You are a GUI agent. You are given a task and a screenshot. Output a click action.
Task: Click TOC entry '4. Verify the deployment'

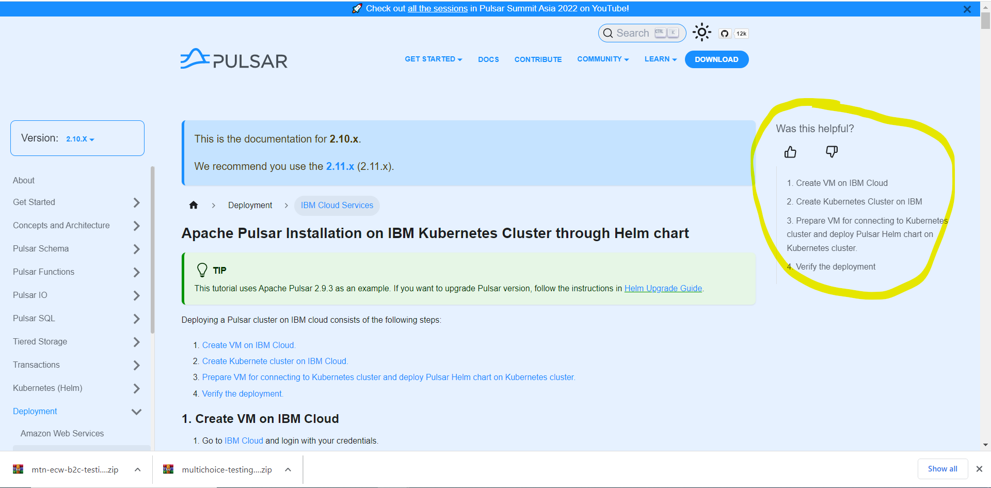click(831, 266)
